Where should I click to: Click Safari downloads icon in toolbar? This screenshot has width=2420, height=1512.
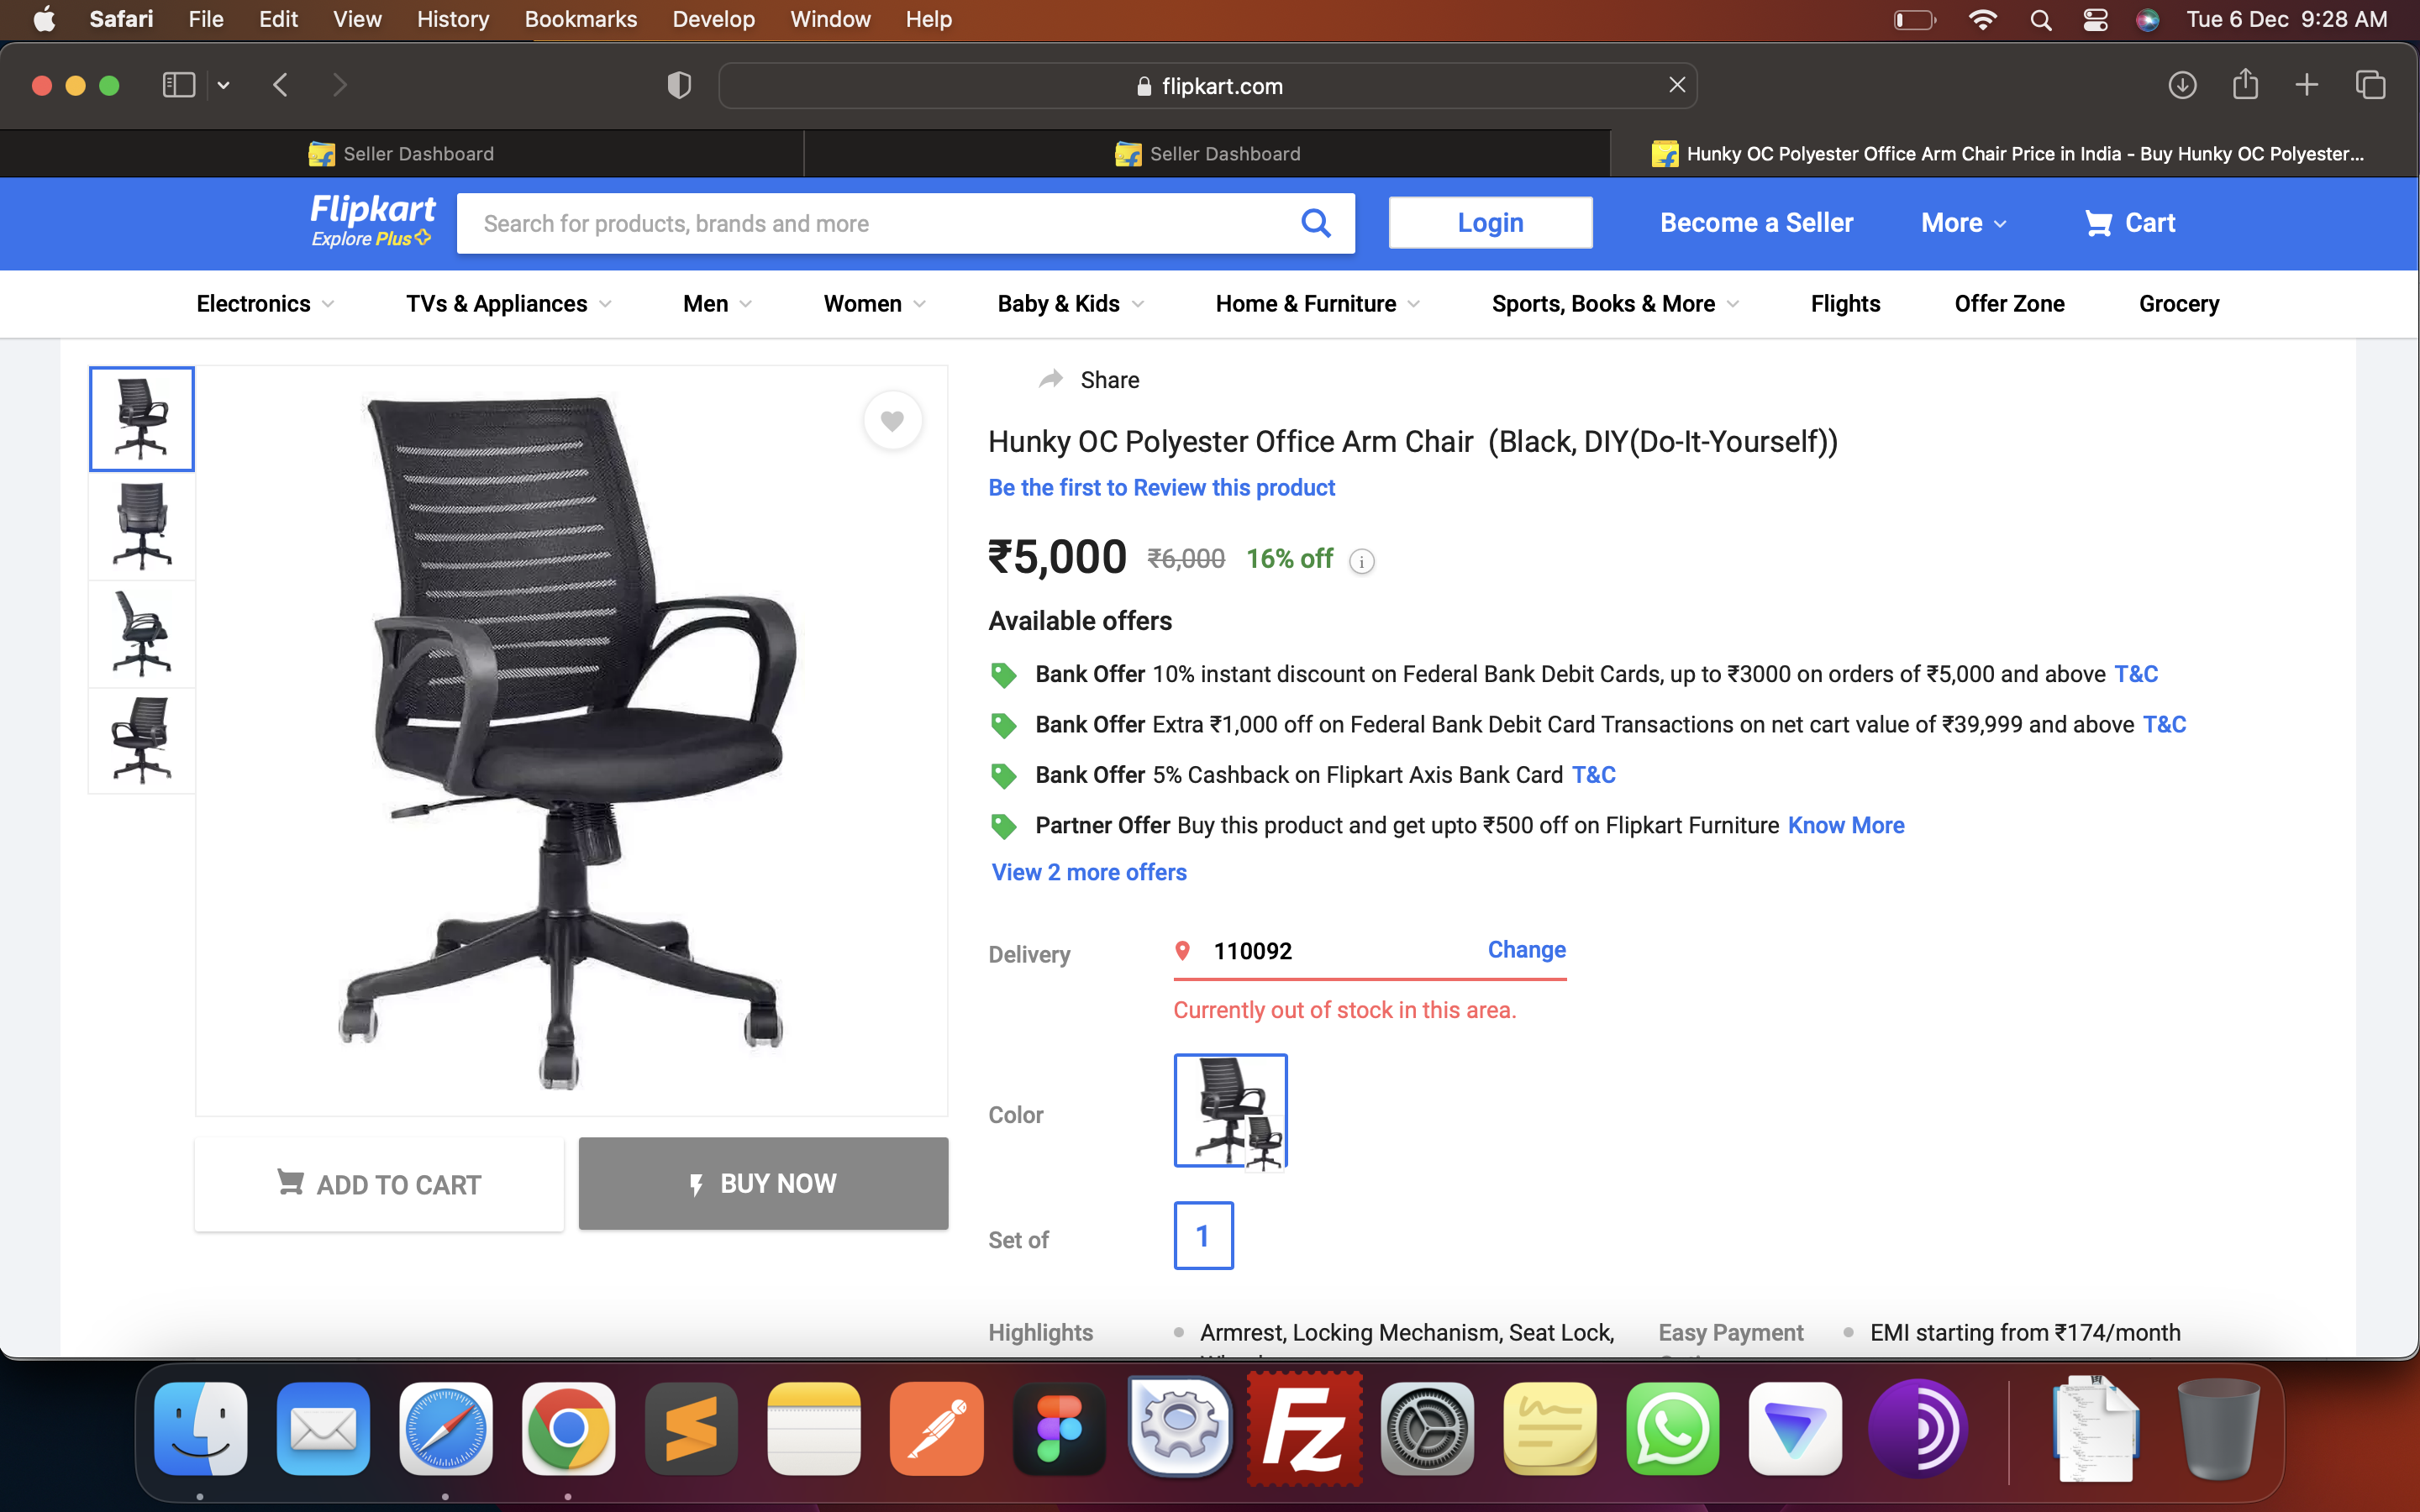click(x=2181, y=86)
